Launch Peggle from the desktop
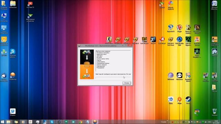Image resolution: width=221 pixels, height=124 pixels. (180, 28)
